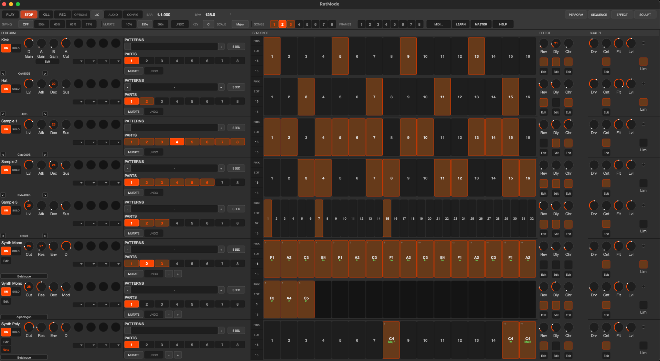Viewport: 660px width, 361px height.
Task: Set swing to 60%
Action: point(57,24)
